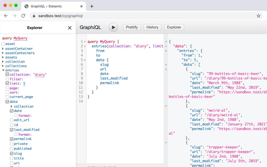Fold query MyQuery at line 1
The height and width of the screenshot is (167, 267).
(x=85, y=42)
